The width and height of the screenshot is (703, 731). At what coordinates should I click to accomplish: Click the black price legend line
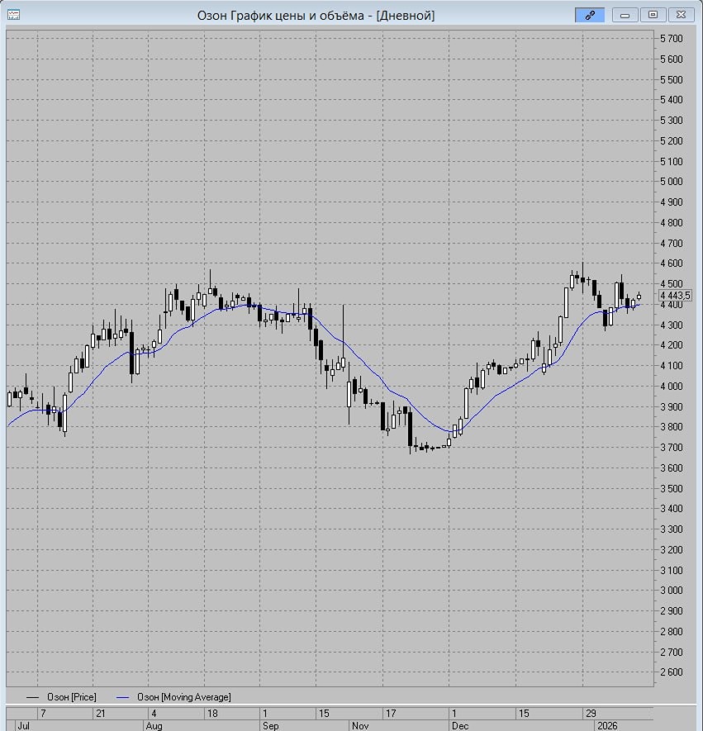[x=33, y=697]
